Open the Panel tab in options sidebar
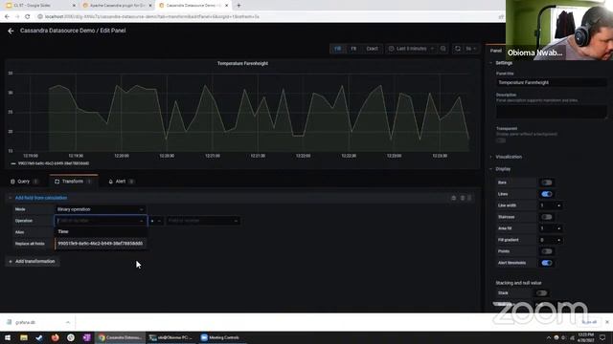Viewport: 613px width, 344px height. (x=496, y=51)
